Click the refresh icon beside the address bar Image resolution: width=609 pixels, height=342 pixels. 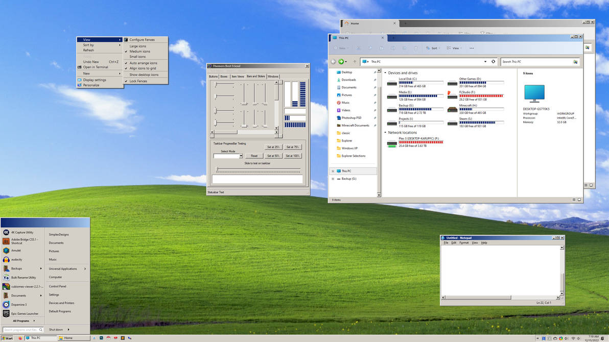[493, 61]
